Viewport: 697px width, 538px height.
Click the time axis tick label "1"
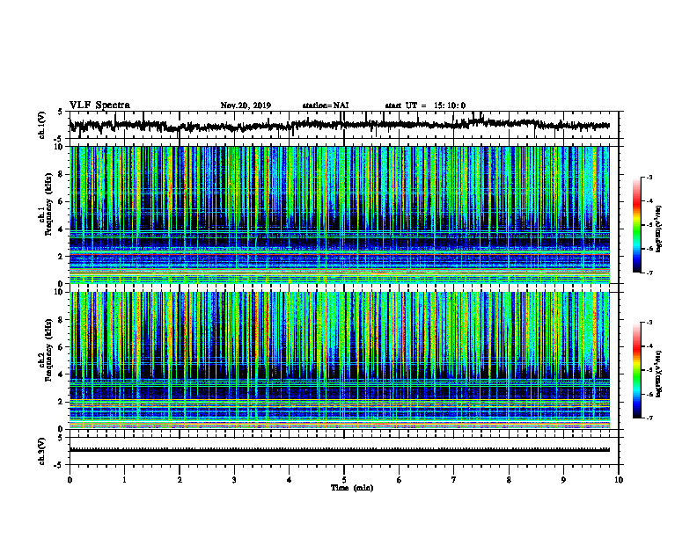[x=124, y=480]
